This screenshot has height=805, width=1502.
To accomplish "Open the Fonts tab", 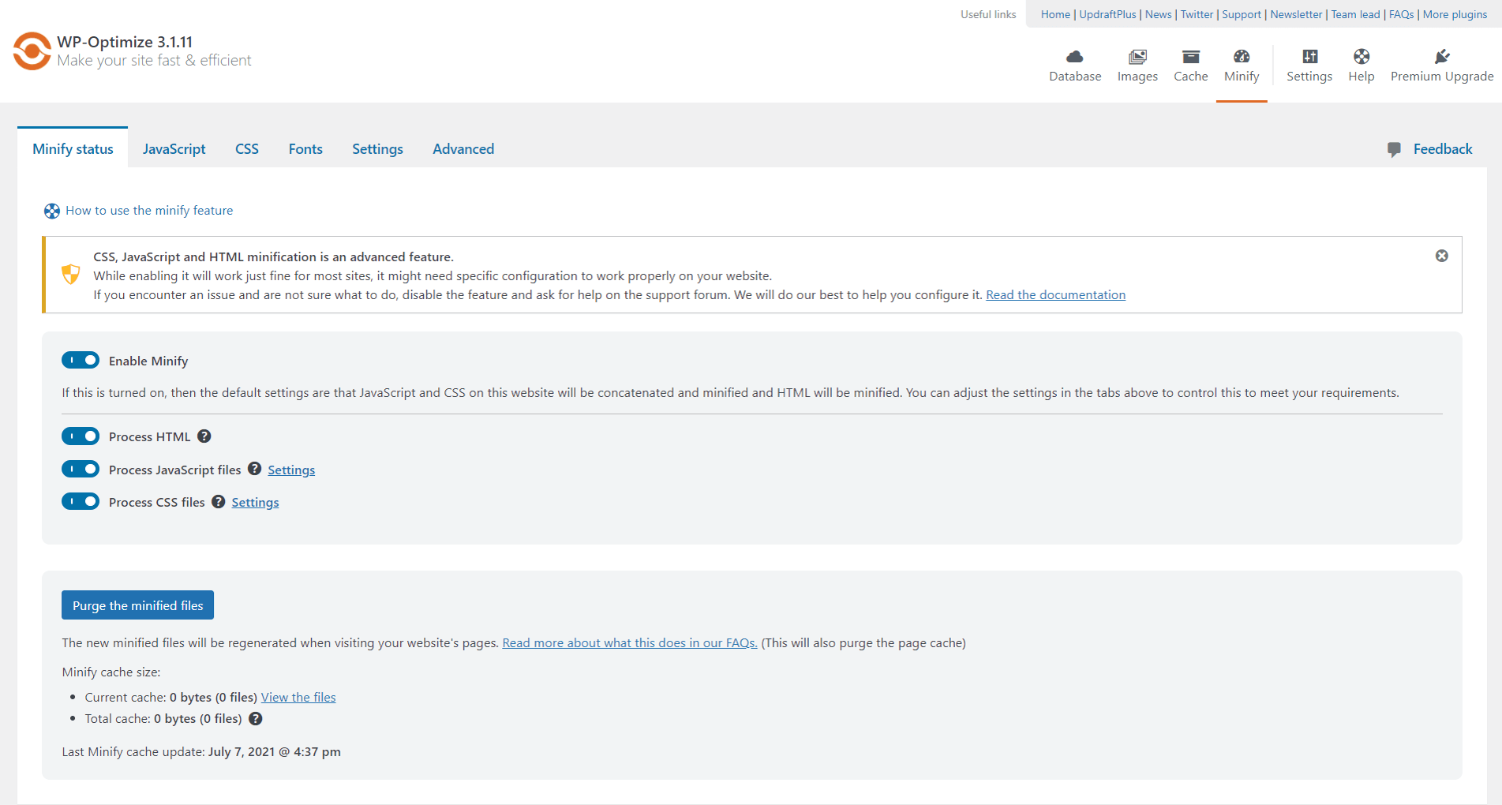I will pos(305,149).
